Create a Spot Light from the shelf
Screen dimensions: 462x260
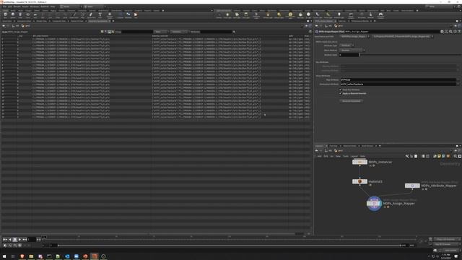coord(237,15)
